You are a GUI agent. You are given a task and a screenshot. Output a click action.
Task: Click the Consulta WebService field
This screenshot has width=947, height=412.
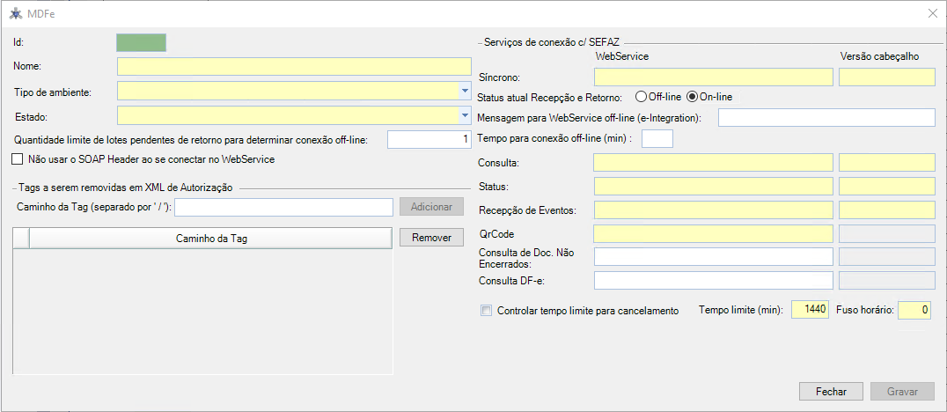(x=713, y=163)
